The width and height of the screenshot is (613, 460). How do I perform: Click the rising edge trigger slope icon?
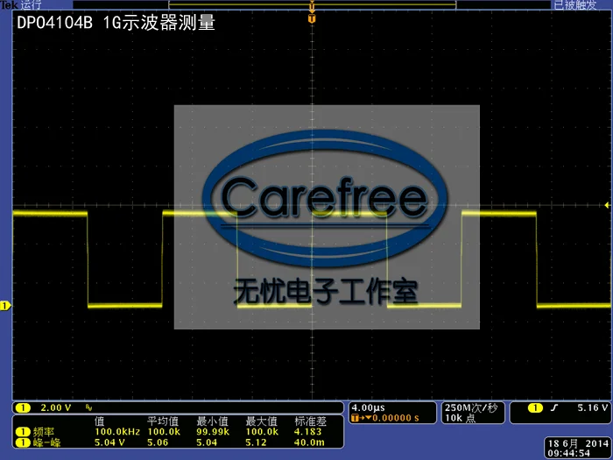click(x=554, y=408)
